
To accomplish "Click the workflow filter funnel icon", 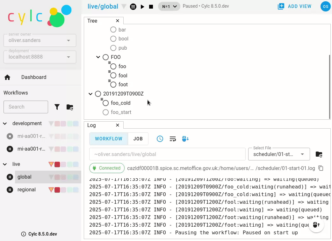I will (57, 107).
